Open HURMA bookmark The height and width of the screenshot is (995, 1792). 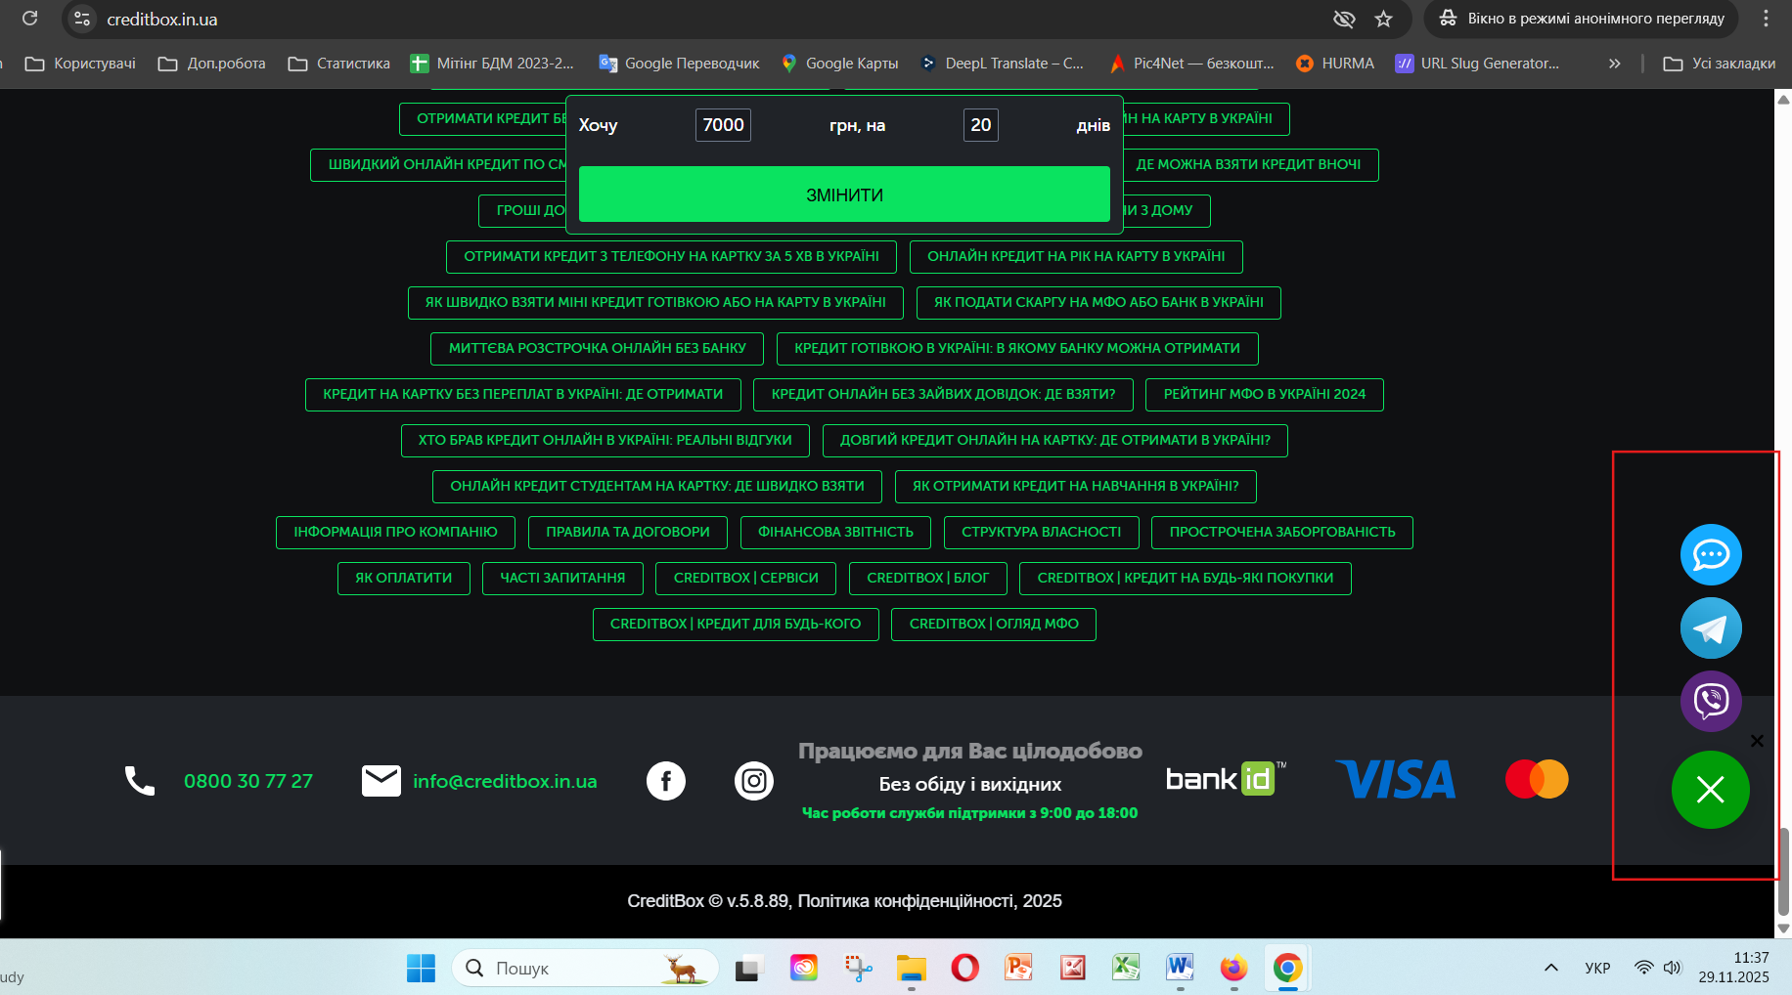click(1335, 64)
